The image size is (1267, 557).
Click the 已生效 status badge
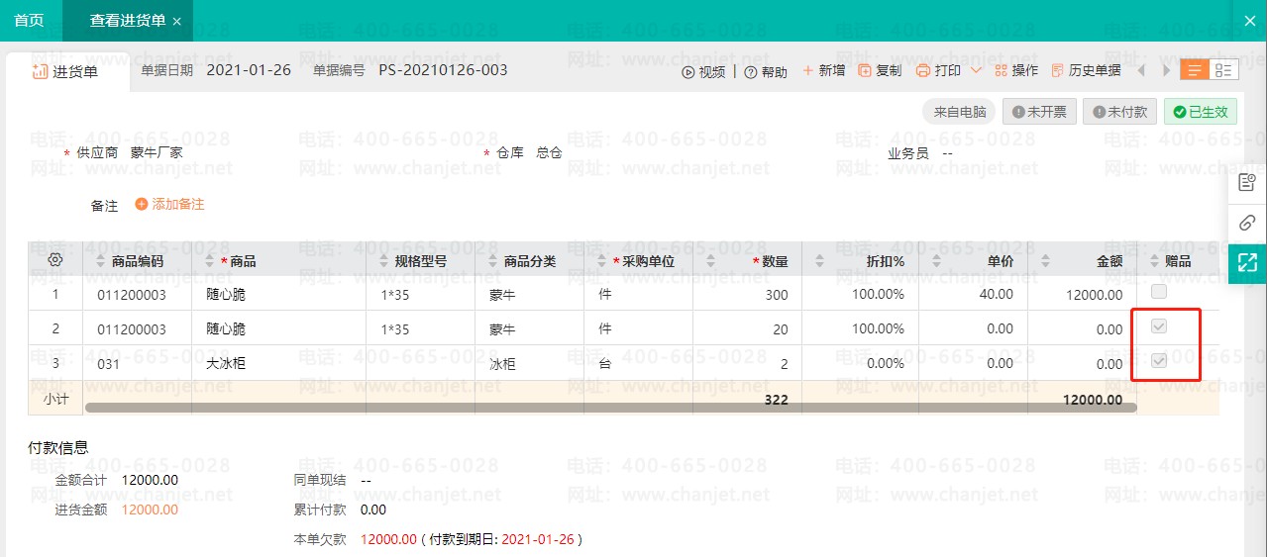coord(1200,112)
